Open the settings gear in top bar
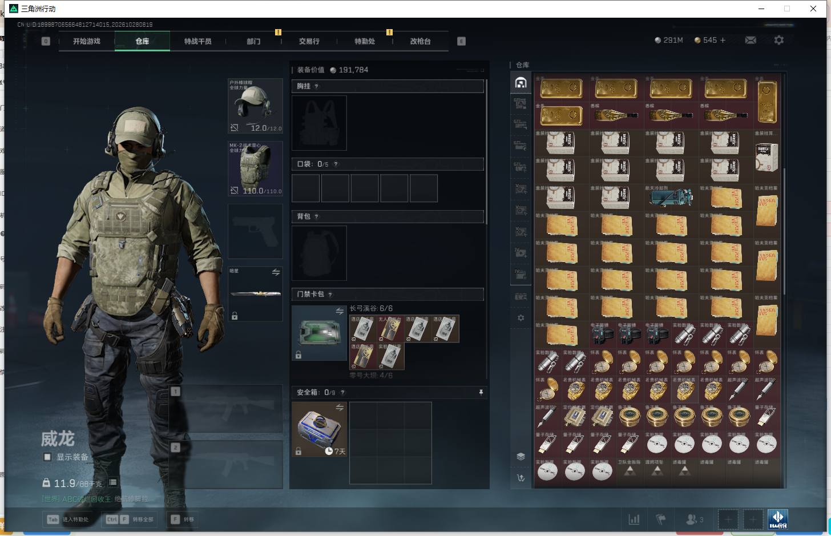Viewport: 831px width, 536px height. (778, 40)
